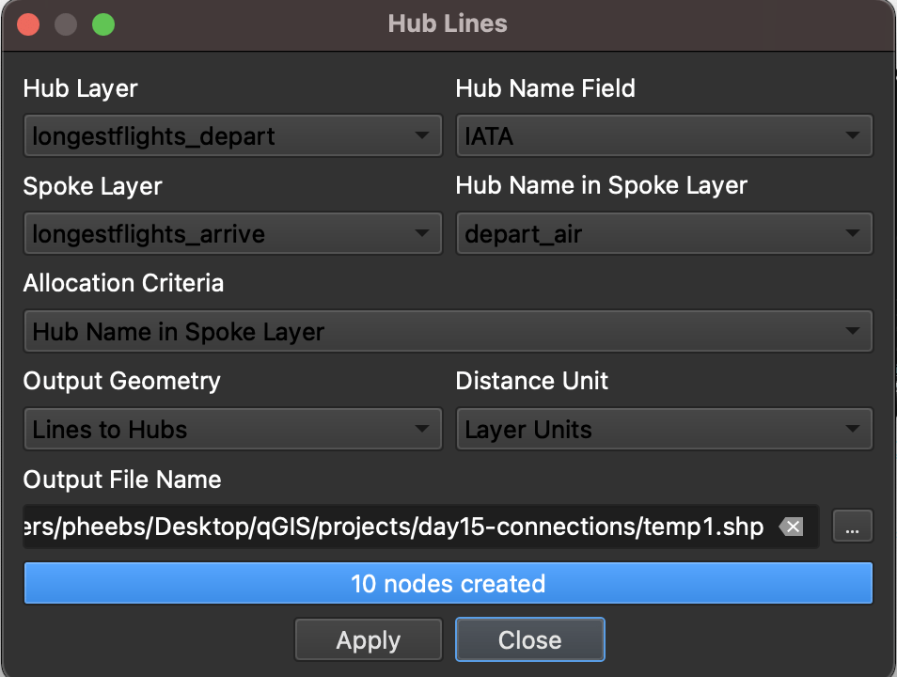Click the '10 nodes created' progress bar
The height and width of the screenshot is (677, 897).
point(448,584)
